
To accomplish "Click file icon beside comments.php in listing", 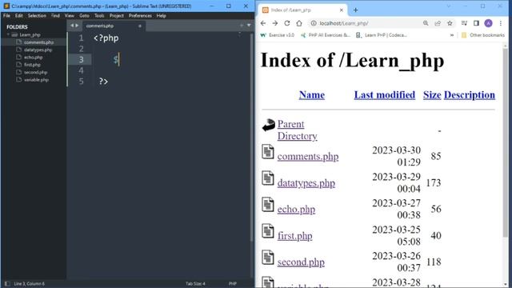I will (x=268, y=152).
